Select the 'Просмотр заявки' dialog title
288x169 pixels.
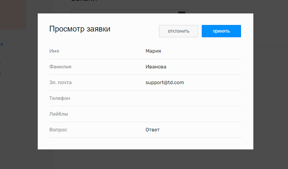80,29
